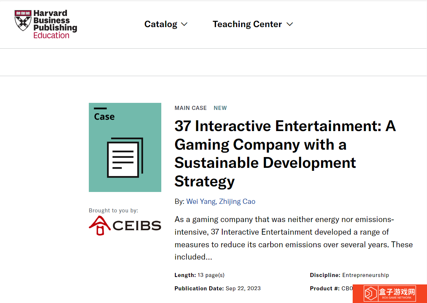Open the Catalog menu

click(x=166, y=24)
